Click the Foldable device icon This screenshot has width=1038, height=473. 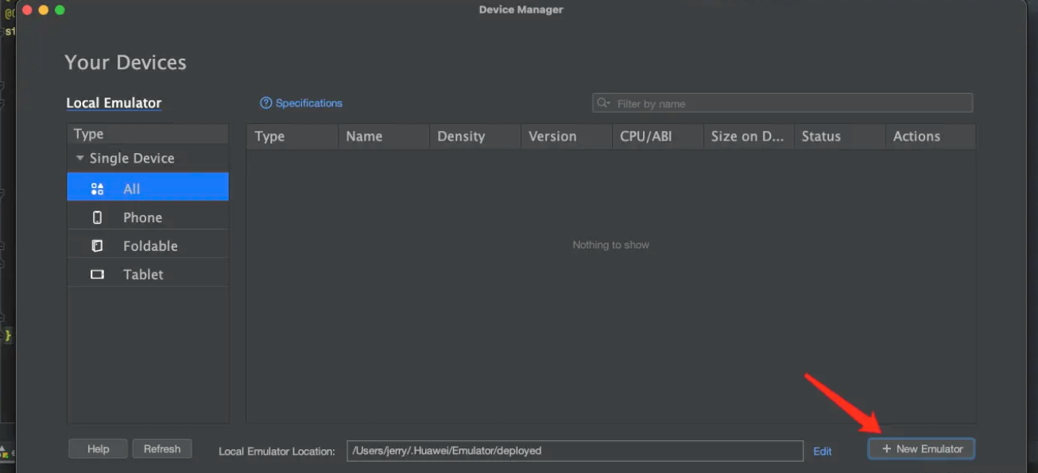[x=98, y=246]
